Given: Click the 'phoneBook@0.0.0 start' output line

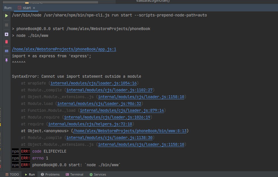Looking at the screenshot, I should pos(81,29).
